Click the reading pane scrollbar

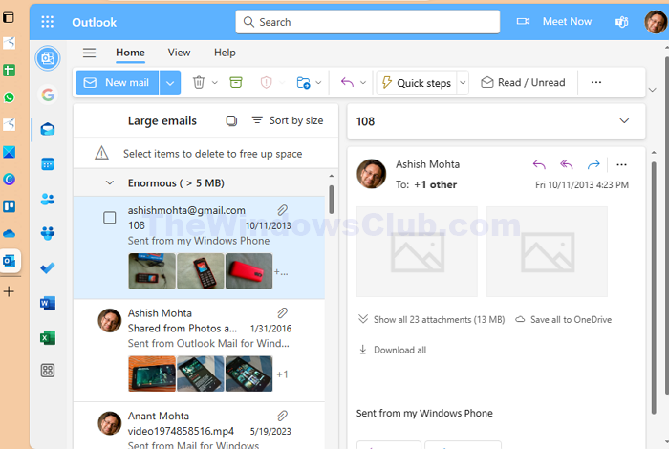pyautogui.click(x=654, y=287)
